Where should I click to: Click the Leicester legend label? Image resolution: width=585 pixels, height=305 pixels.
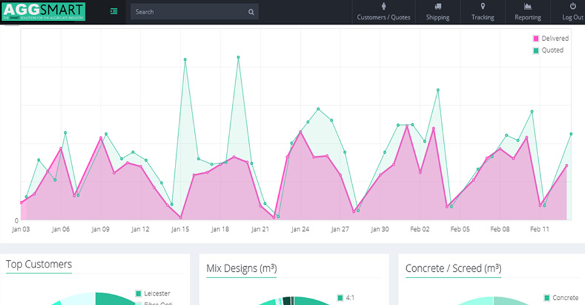[157, 293]
